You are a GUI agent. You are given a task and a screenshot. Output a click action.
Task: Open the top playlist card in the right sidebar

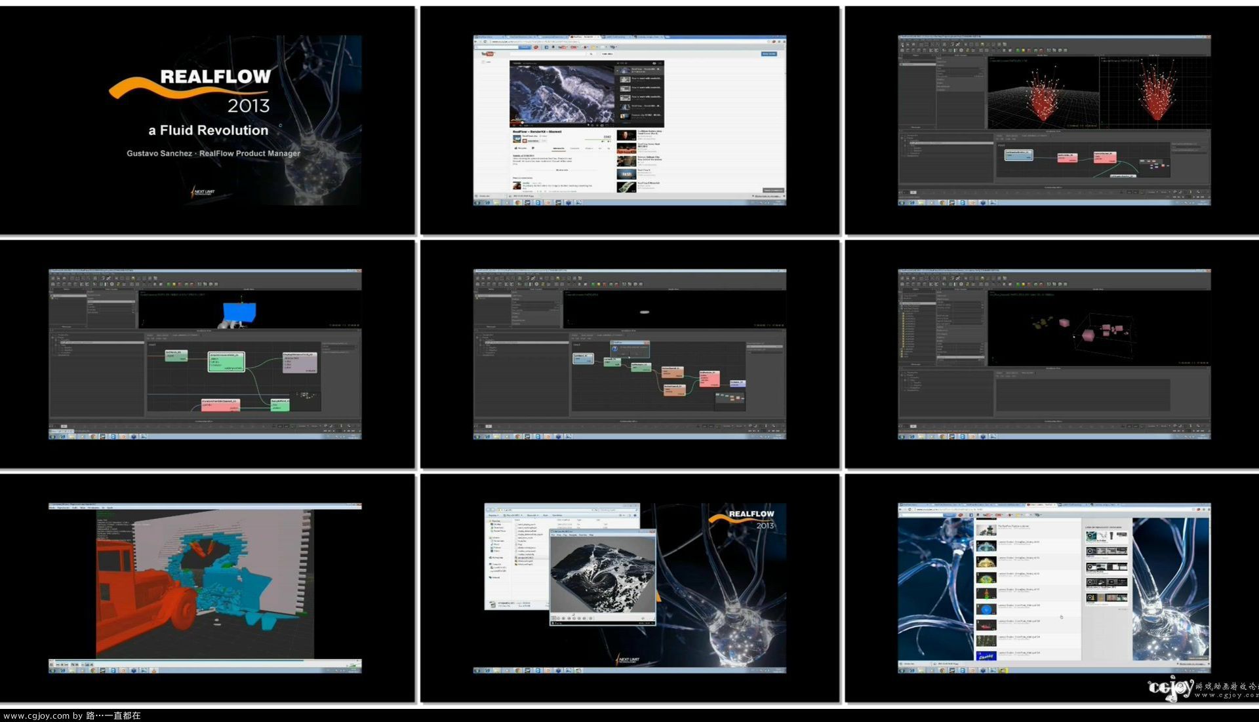pyautogui.click(x=1107, y=537)
